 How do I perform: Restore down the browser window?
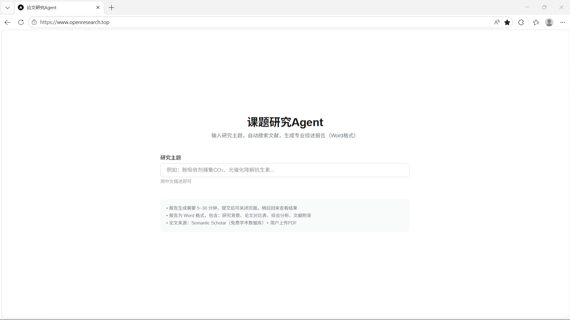(544, 7)
